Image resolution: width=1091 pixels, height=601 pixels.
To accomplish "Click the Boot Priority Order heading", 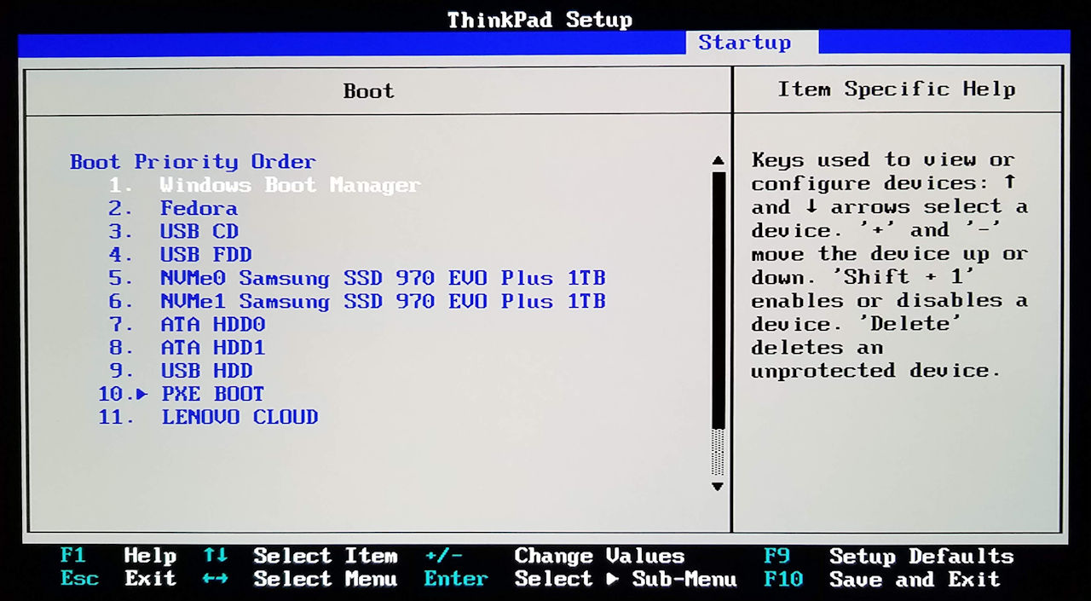I will click(193, 161).
